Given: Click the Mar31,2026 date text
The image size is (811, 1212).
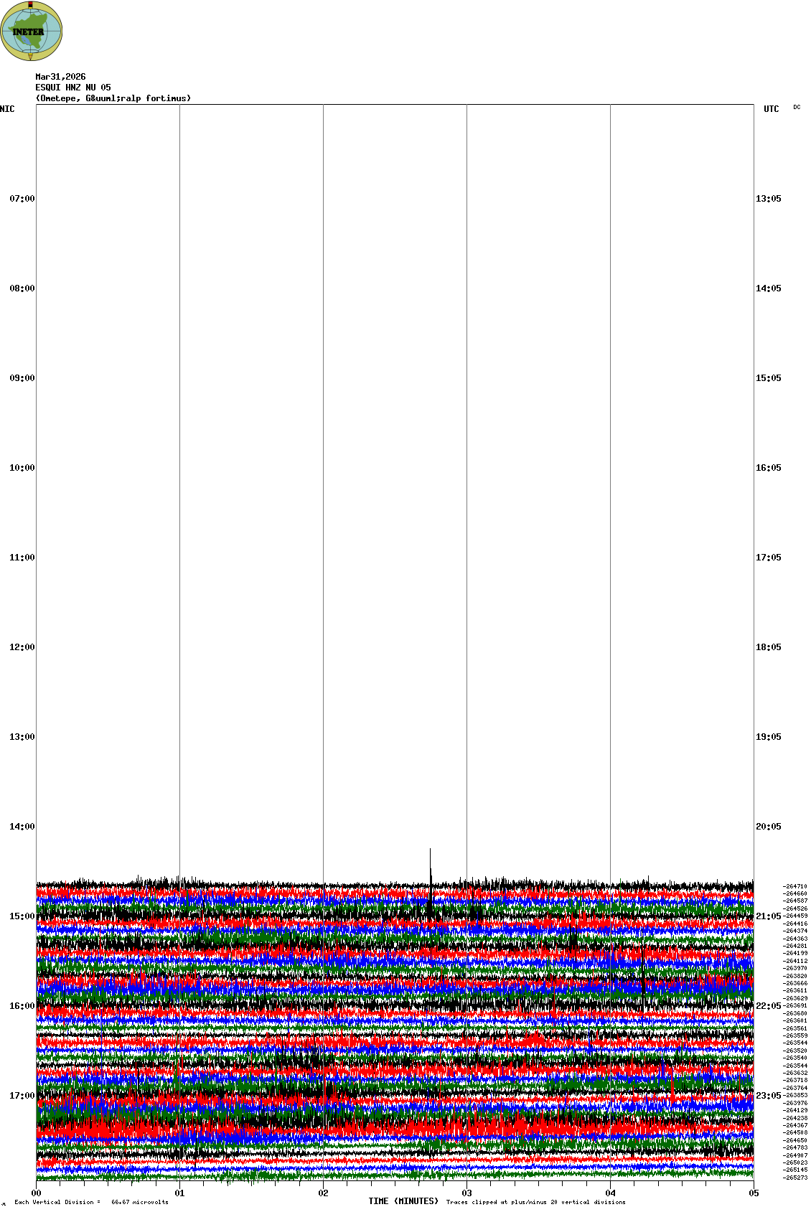Looking at the screenshot, I should (x=60, y=77).
